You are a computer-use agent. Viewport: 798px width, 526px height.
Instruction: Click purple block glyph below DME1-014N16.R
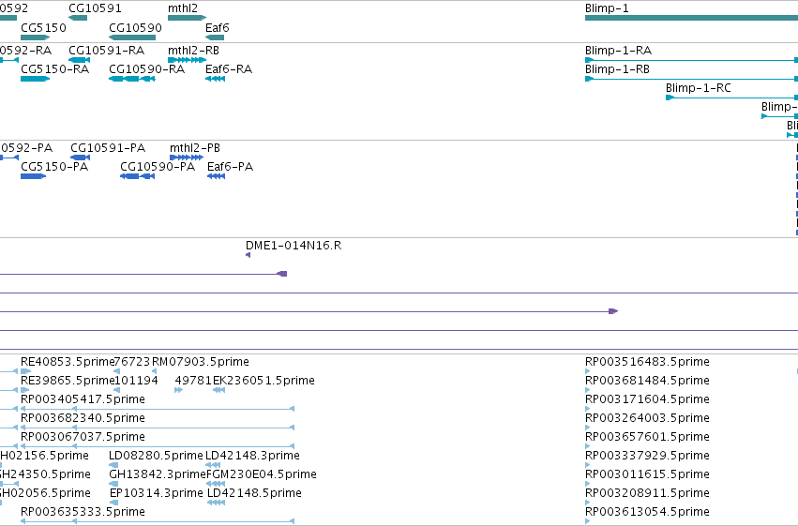(282, 274)
